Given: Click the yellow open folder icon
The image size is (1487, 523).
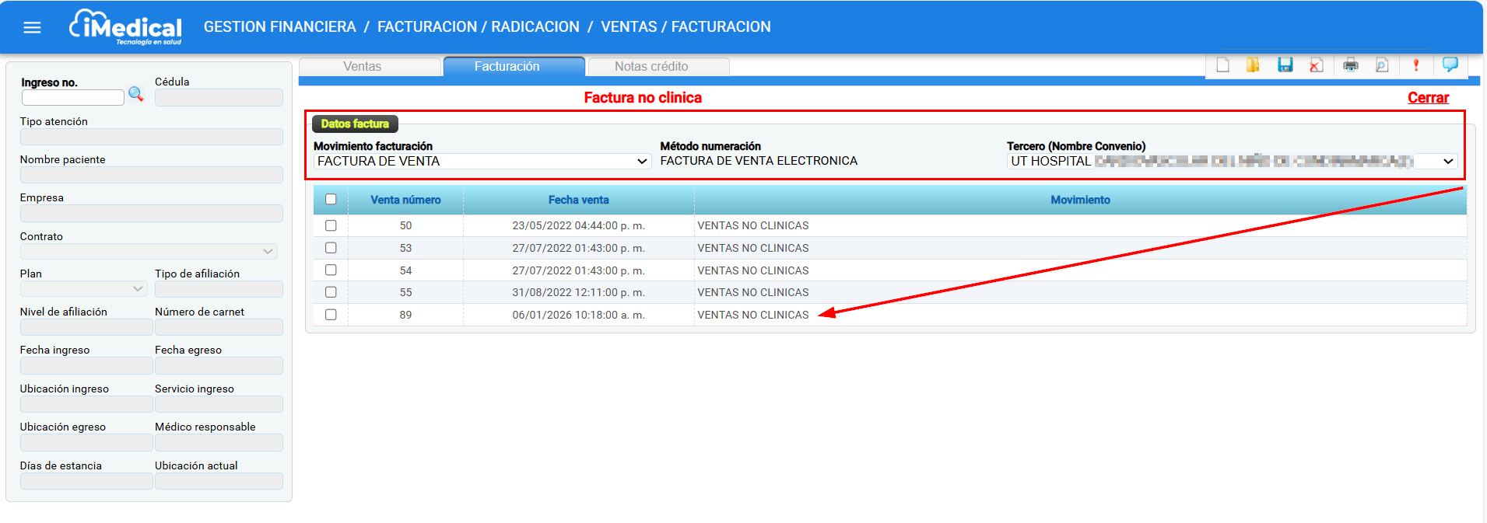Looking at the screenshot, I should [x=1253, y=65].
